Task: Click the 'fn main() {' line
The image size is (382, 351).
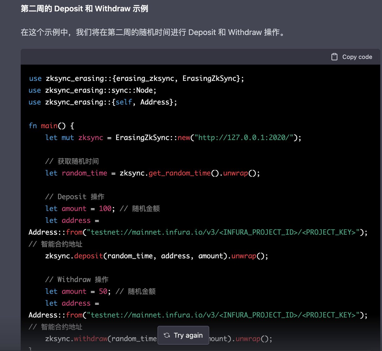Action: tap(51, 125)
